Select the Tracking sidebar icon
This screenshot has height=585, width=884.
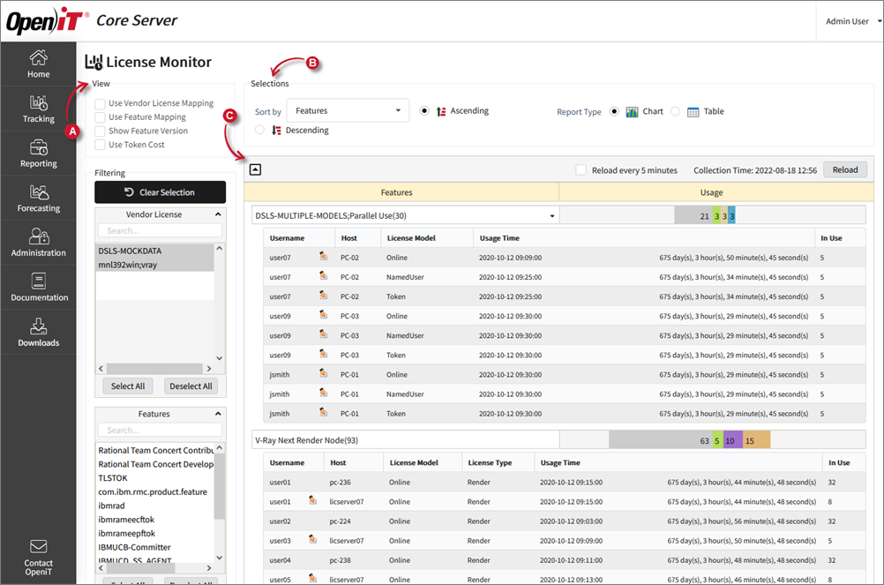click(38, 109)
